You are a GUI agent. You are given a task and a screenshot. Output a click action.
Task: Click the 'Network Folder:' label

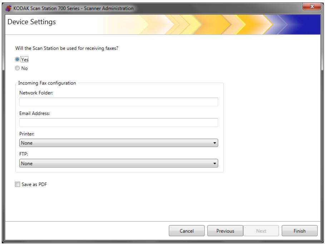point(36,93)
